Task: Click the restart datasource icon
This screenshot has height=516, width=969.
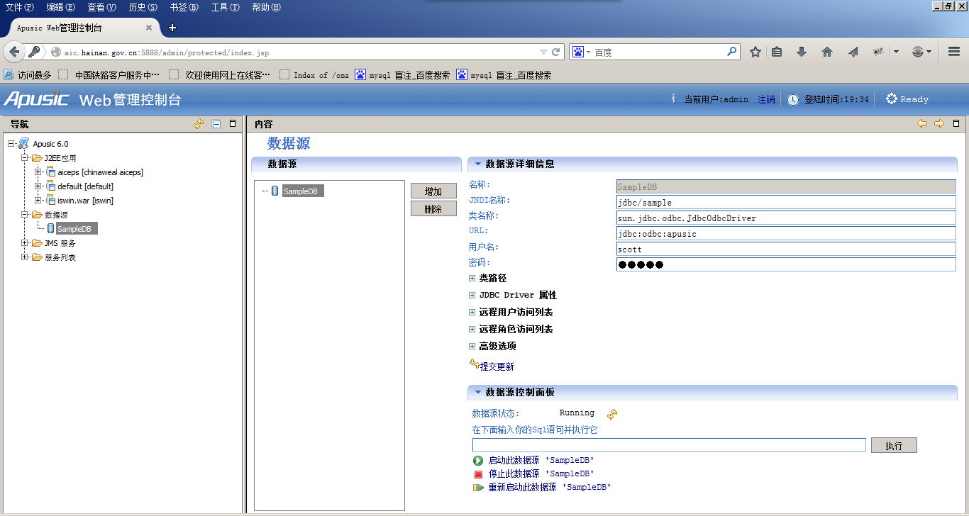Action: (x=478, y=488)
